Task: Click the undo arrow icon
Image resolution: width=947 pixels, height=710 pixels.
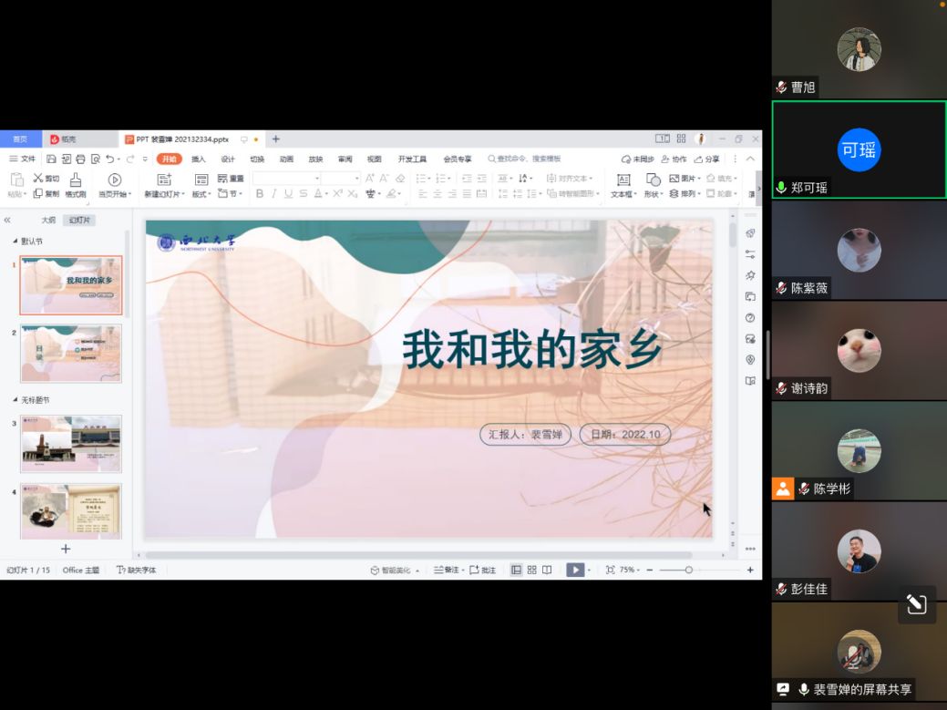Action: (x=109, y=159)
